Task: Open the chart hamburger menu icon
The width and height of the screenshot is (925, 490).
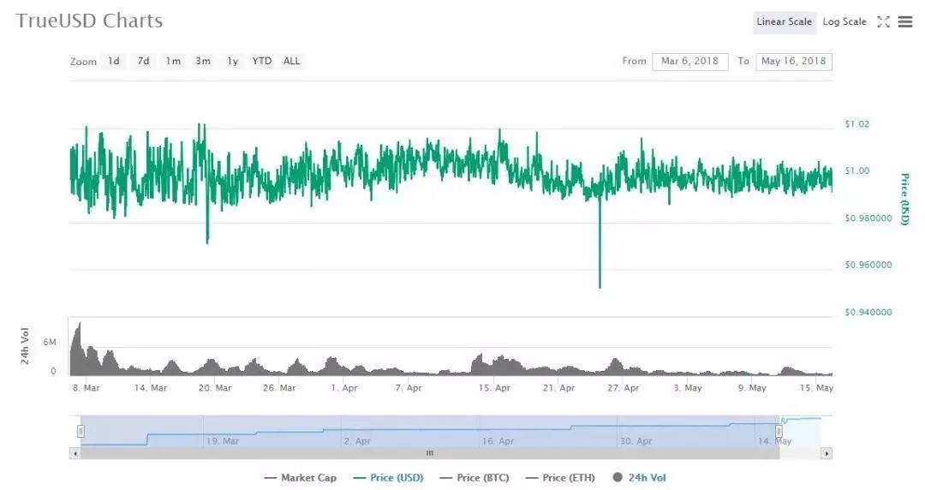Action: pyautogui.click(x=905, y=22)
